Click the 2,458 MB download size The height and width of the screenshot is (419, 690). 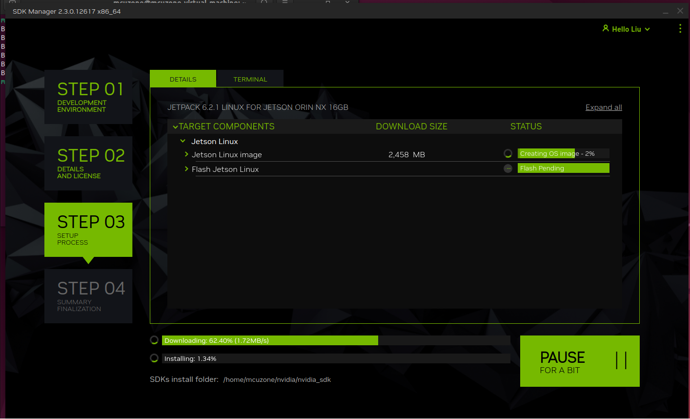[406, 154]
